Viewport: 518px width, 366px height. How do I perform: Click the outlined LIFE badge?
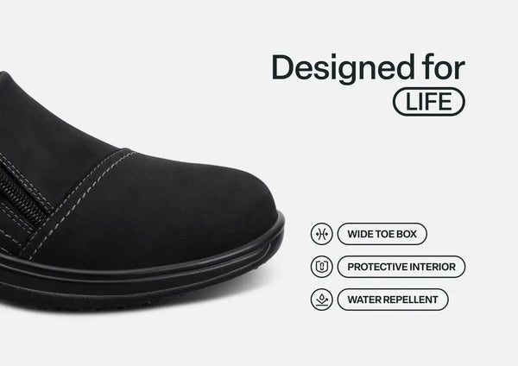(429, 102)
